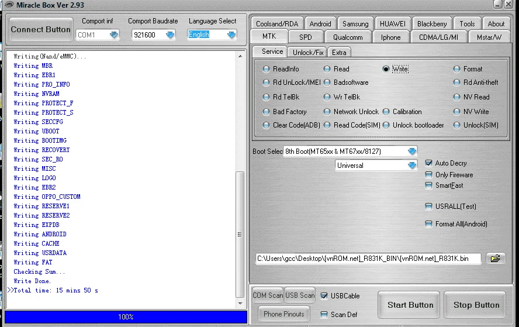519x327 pixels.
Task: Switch to the Blackberry tab
Action: [x=432, y=24]
